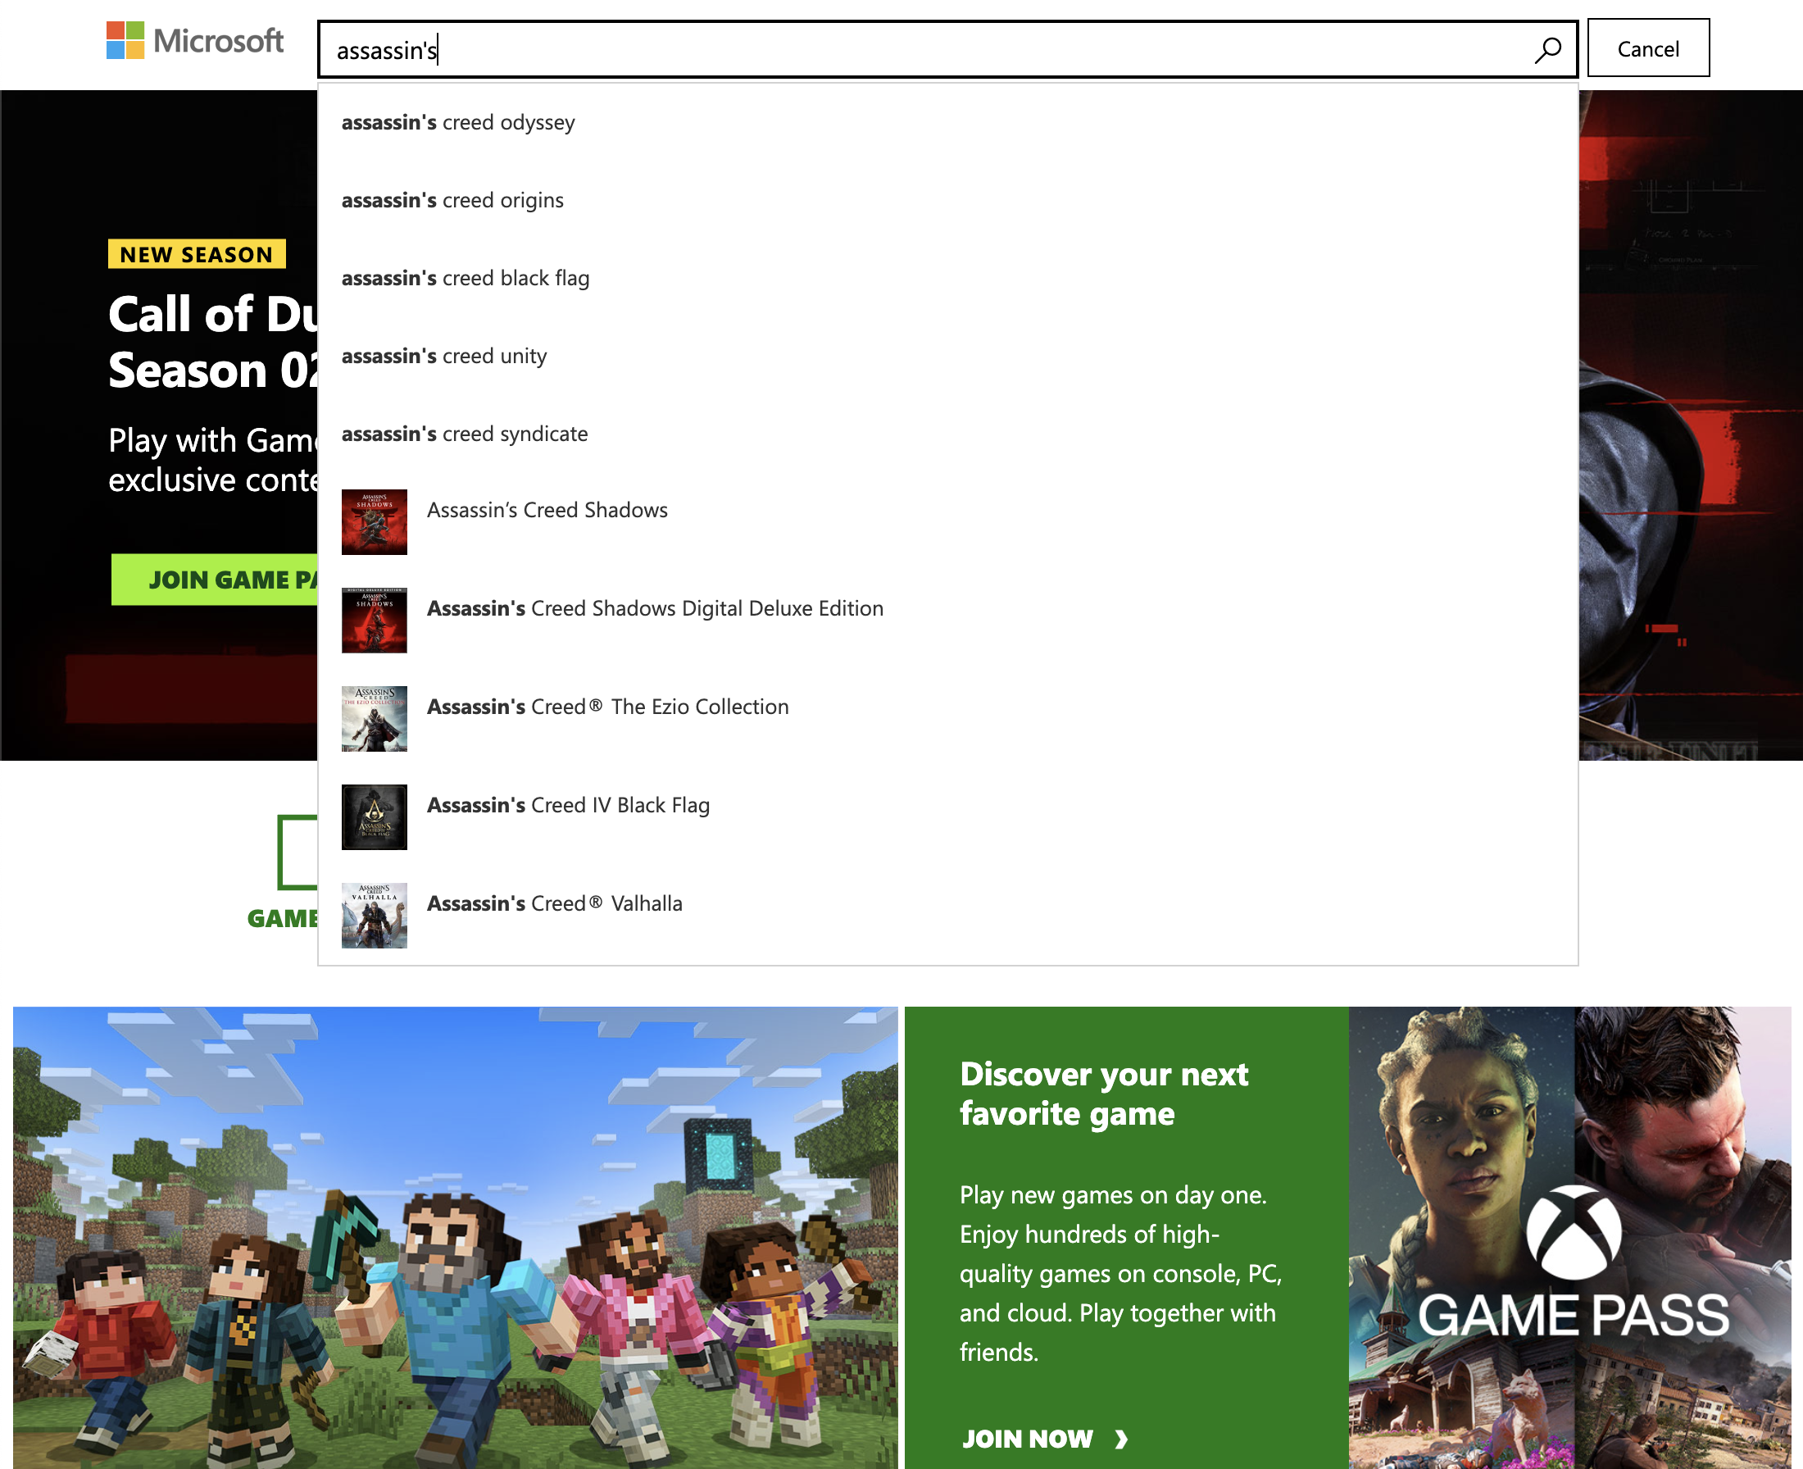1803x1469 pixels.
Task: Click the Cancel button
Action: (1647, 48)
